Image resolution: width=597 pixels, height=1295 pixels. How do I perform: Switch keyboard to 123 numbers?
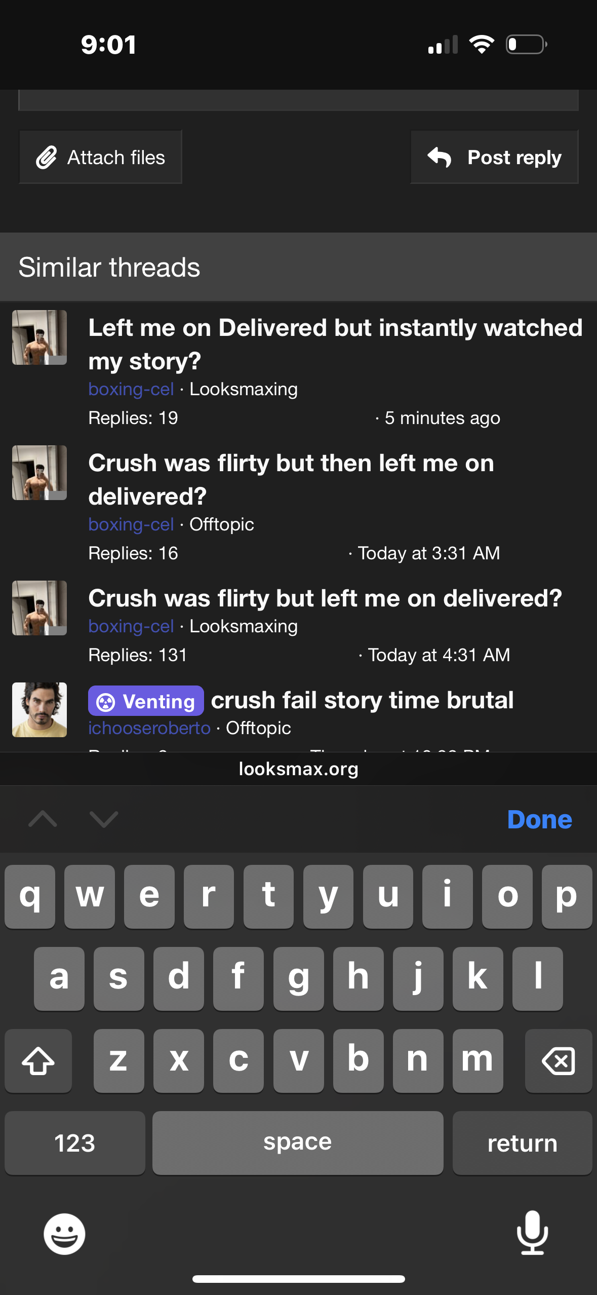coord(75,1143)
